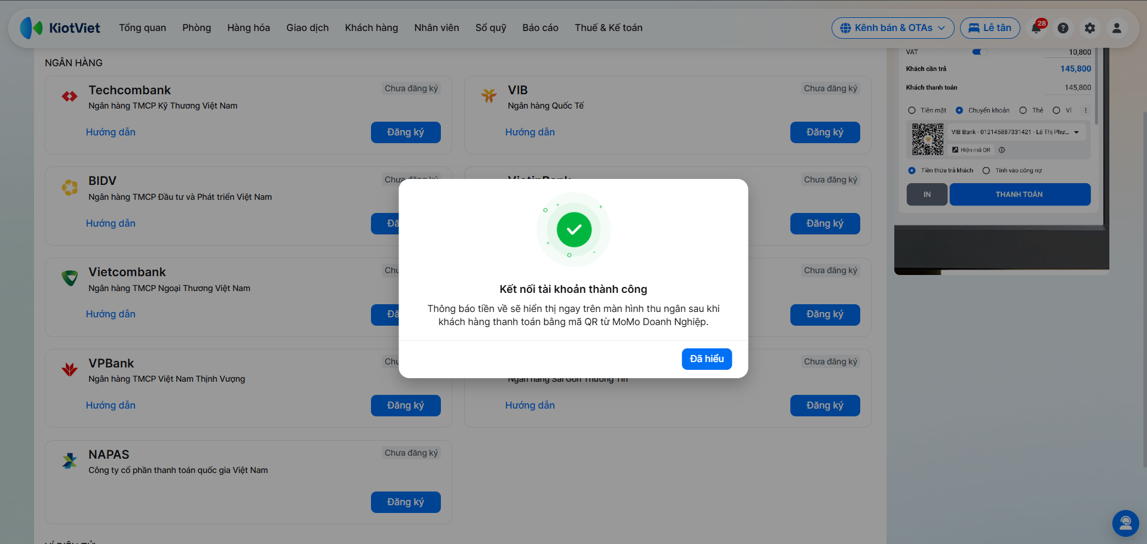Screen dimensions: 1147x544
Task: Register Techcombank with Đăng ký
Action: click(x=406, y=132)
